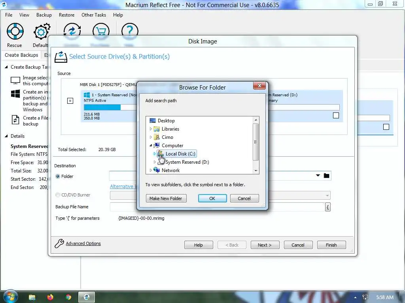Viewport: 405px width, 303px height.
Task: Click the Alternative locations link
Action: [123, 187]
